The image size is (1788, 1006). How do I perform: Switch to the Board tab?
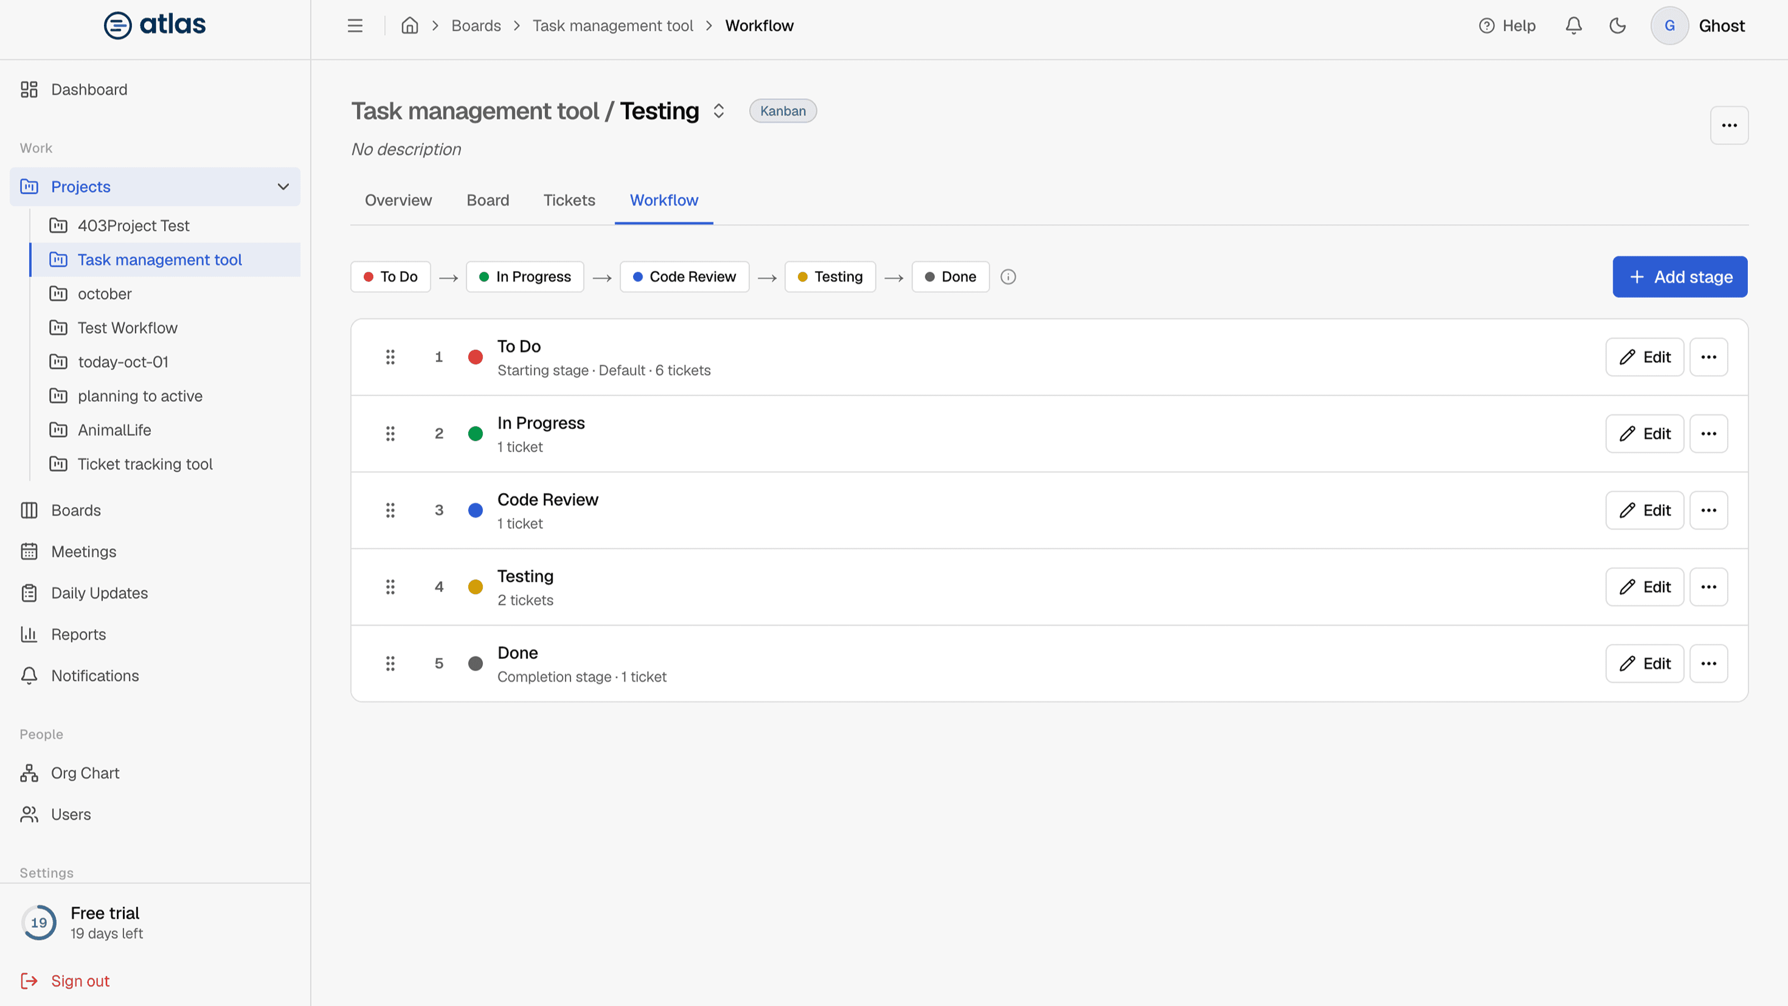pyautogui.click(x=488, y=200)
